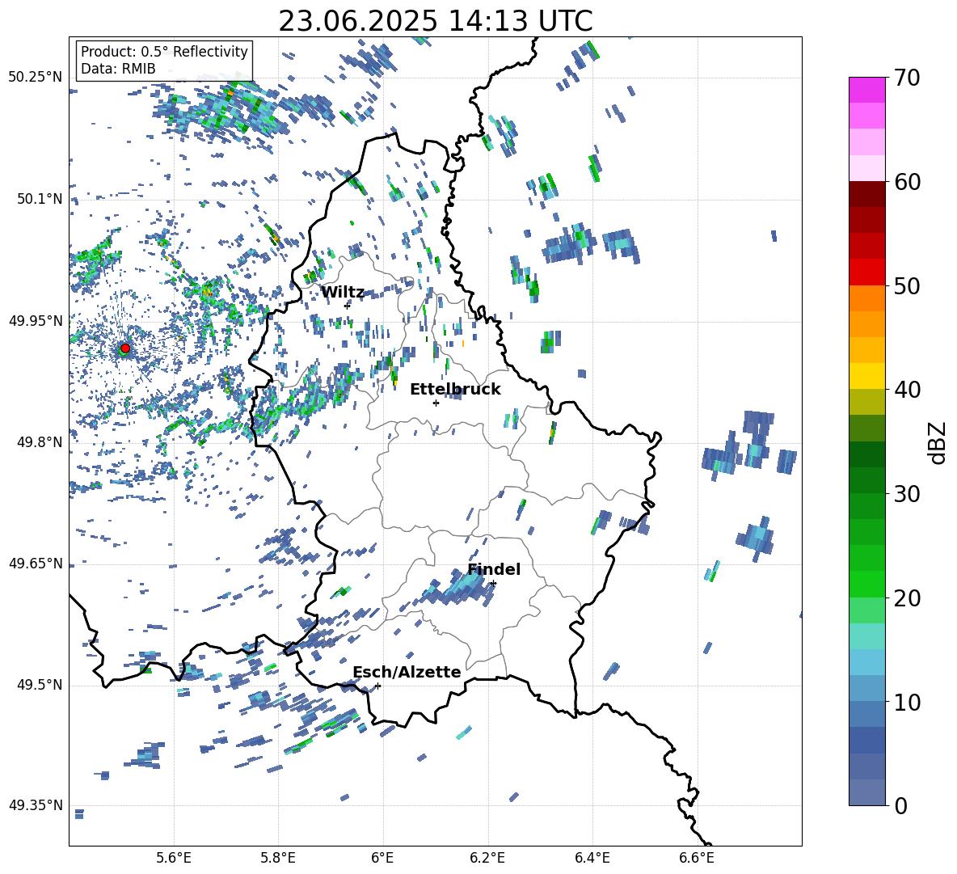Click the colorbar tick label 10
The width and height of the screenshot is (957, 874).
click(907, 702)
